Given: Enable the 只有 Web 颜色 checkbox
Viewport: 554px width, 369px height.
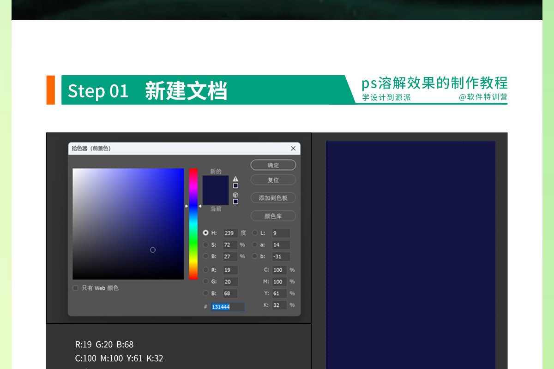Looking at the screenshot, I should tap(76, 288).
